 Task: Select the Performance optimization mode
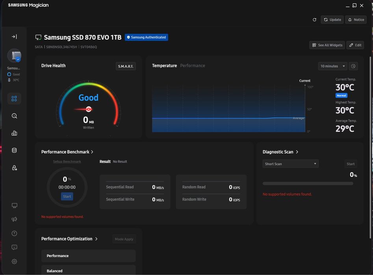(x=89, y=256)
